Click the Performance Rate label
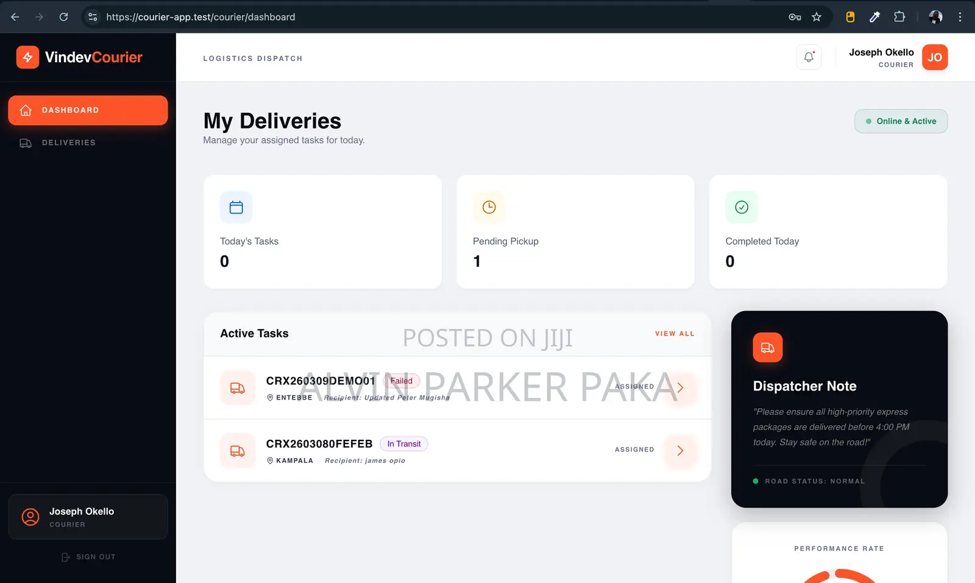This screenshot has height=583, width=975. click(x=839, y=548)
